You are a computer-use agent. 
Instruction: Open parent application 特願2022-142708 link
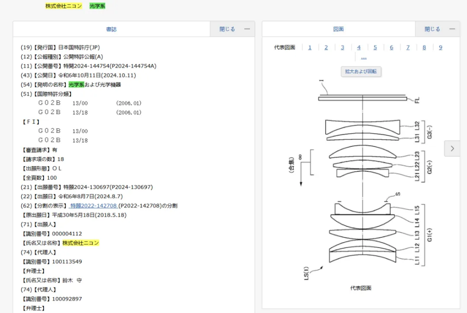click(93, 206)
